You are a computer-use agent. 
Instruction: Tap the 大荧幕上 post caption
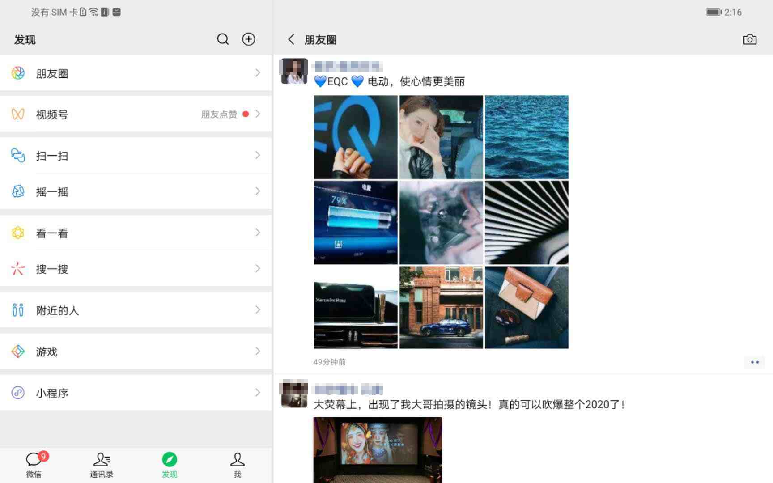coord(469,405)
